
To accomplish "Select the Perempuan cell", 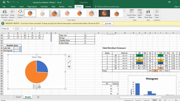I will pos(8,50).
